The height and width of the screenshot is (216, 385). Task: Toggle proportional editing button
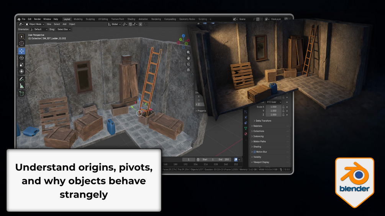141,24
